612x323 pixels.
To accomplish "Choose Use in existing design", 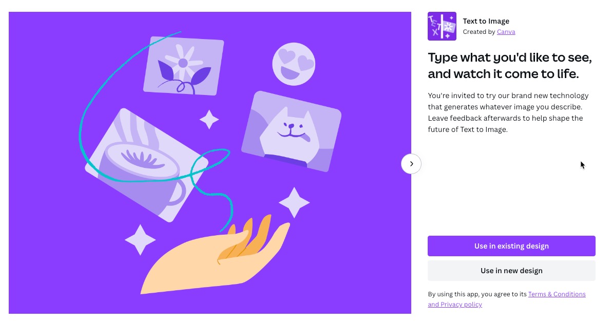I will point(511,246).
